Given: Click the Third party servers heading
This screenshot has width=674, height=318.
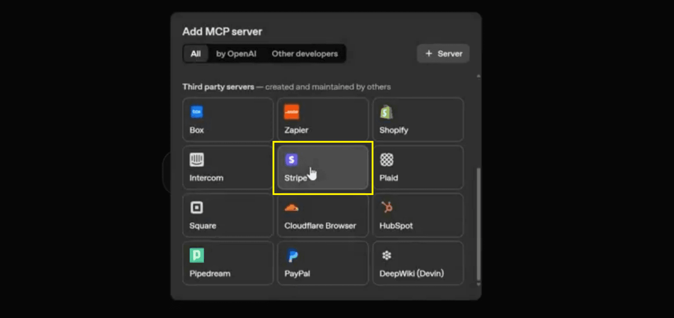Looking at the screenshot, I should tap(218, 87).
